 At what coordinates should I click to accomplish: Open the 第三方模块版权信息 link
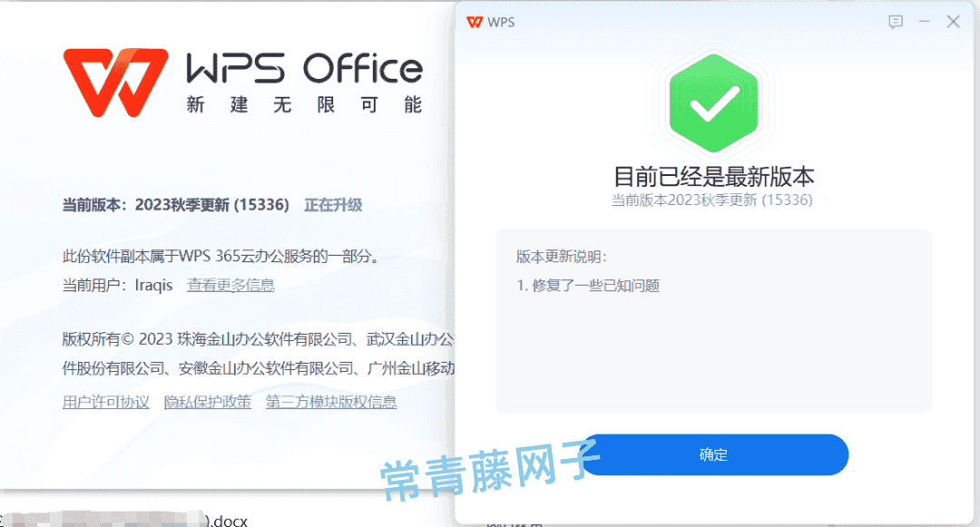pyautogui.click(x=331, y=402)
